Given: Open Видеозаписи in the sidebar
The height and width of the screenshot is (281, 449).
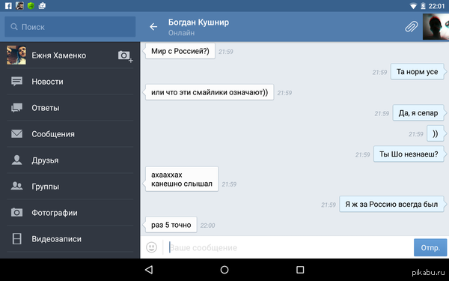Looking at the screenshot, I should click(70, 239).
